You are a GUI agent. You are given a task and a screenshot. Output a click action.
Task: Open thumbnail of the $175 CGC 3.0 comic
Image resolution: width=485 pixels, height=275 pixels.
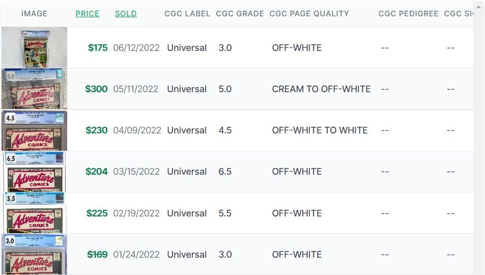(x=34, y=47)
